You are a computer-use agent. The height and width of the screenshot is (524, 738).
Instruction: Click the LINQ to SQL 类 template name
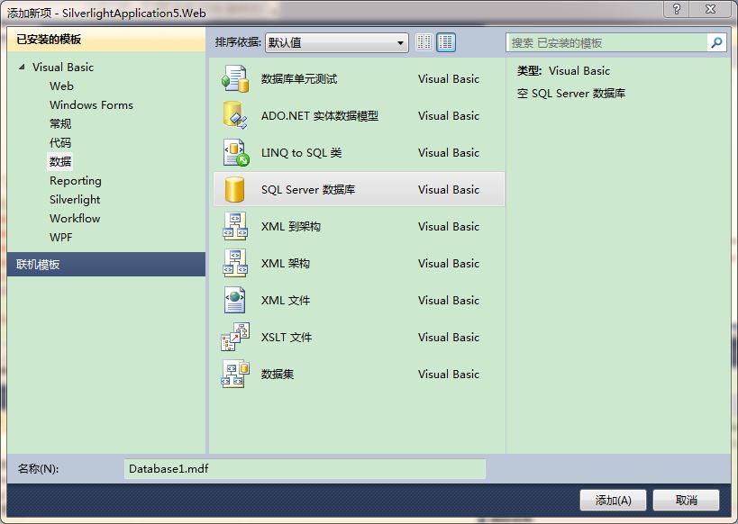point(301,153)
